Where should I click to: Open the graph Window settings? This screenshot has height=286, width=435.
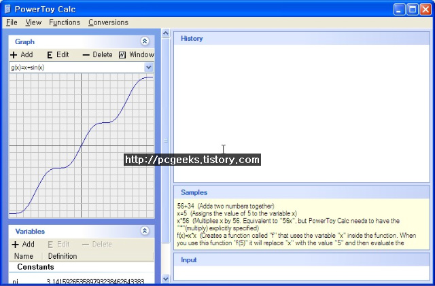[136, 54]
